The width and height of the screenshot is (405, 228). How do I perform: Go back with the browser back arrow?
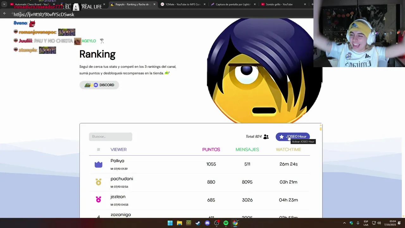click(4, 13)
